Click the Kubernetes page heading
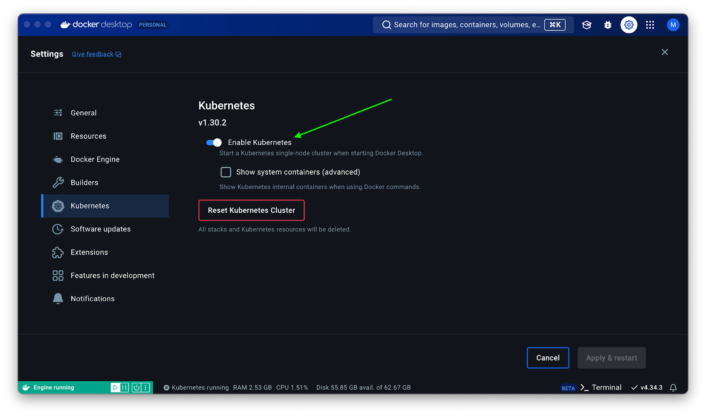This screenshot has width=706, height=416. pos(226,106)
